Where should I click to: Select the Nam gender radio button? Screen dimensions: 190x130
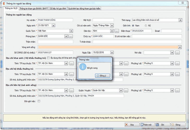coord(133,25)
